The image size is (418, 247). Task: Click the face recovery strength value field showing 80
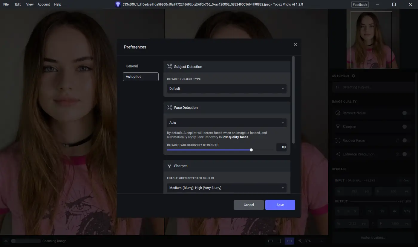coord(281,147)
